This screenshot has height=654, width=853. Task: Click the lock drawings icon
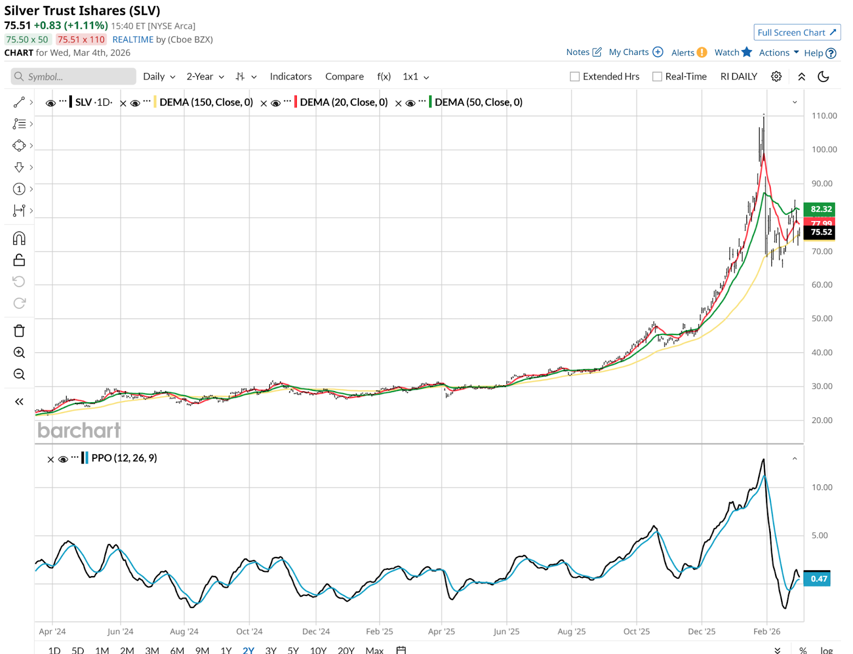point(19,260)
